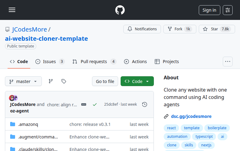The image size is (240, 151).
Task: Open the .amazonq folder
Action: [x=28, y=124]
